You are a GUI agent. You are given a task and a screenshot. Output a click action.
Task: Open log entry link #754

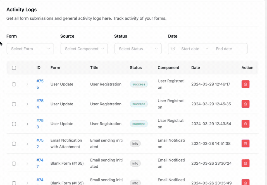(x=40, y=104)
